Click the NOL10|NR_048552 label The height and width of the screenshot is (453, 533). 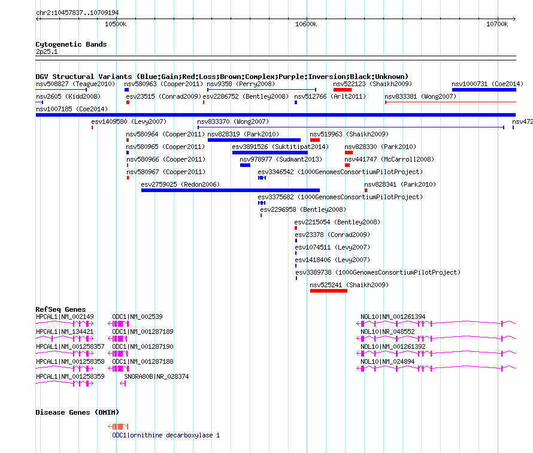pyautogui.click(x=387, y=332)
